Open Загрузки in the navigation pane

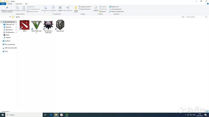click(x=8, y=27)
